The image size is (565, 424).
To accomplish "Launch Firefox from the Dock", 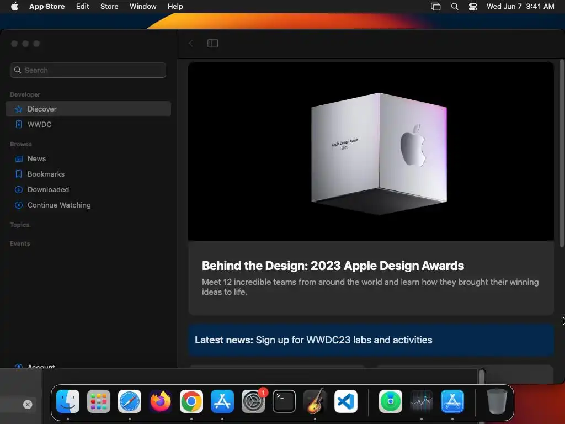I will [161, 401].
